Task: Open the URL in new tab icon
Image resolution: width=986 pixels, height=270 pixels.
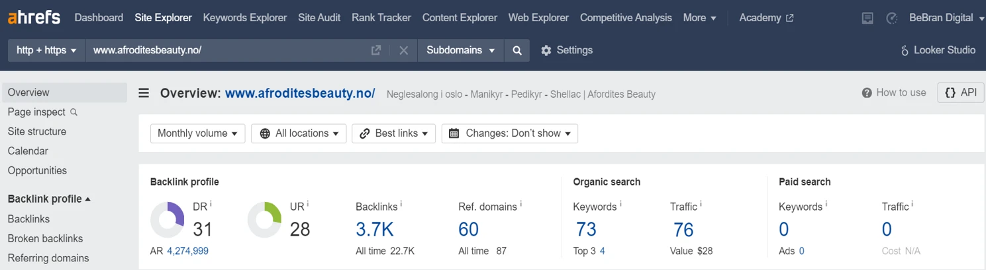Action: coord(376,50)
